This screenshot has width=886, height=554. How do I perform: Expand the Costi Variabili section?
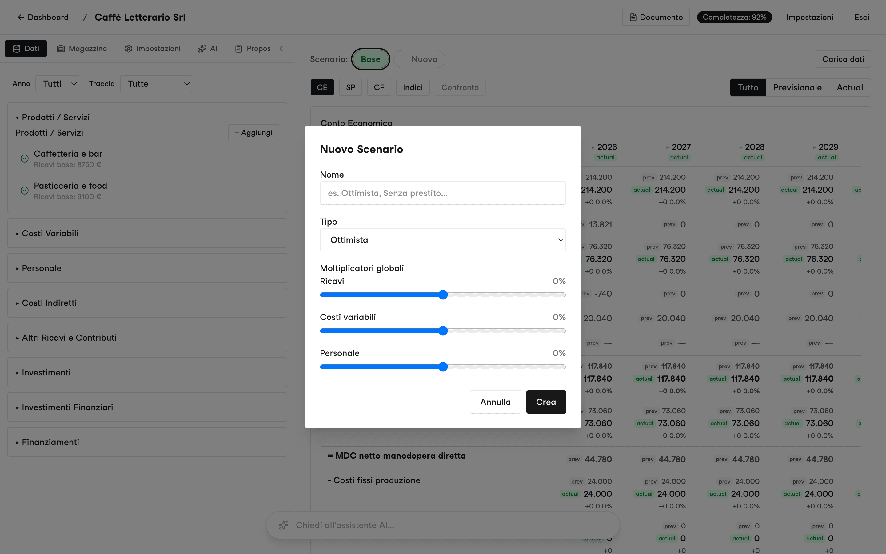click(x=147, y=233)
